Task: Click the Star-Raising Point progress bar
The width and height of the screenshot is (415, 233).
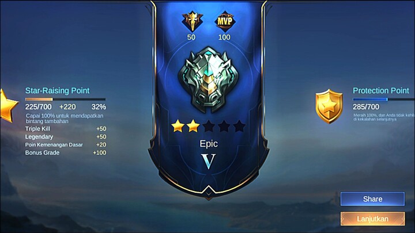Action: [x=65, y=100]
